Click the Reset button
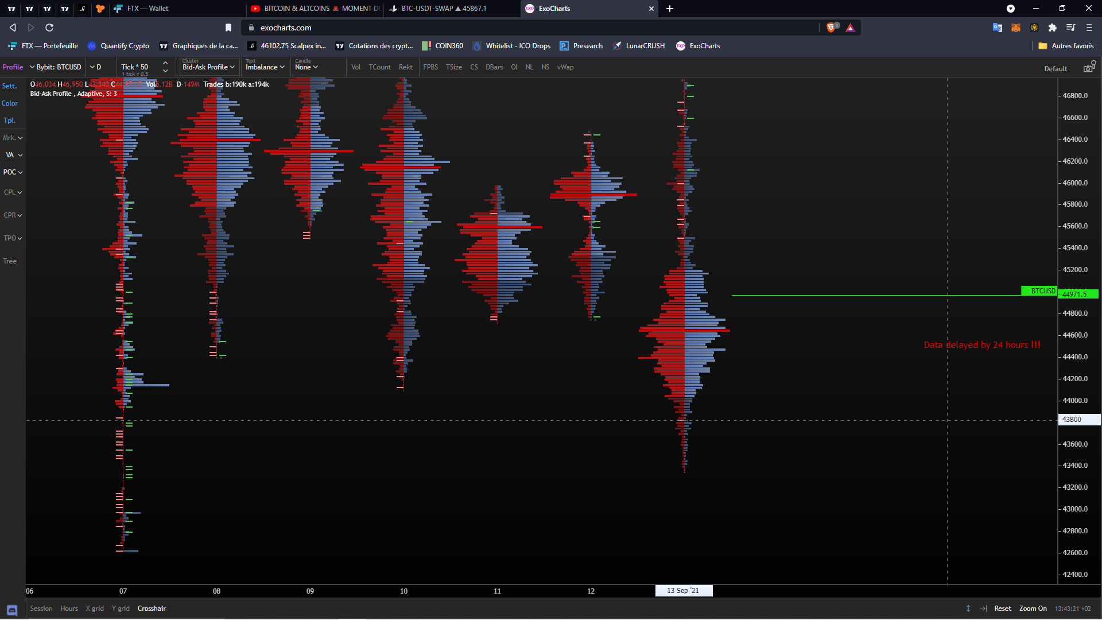The image size is (1102, 620). [1003, 609]
